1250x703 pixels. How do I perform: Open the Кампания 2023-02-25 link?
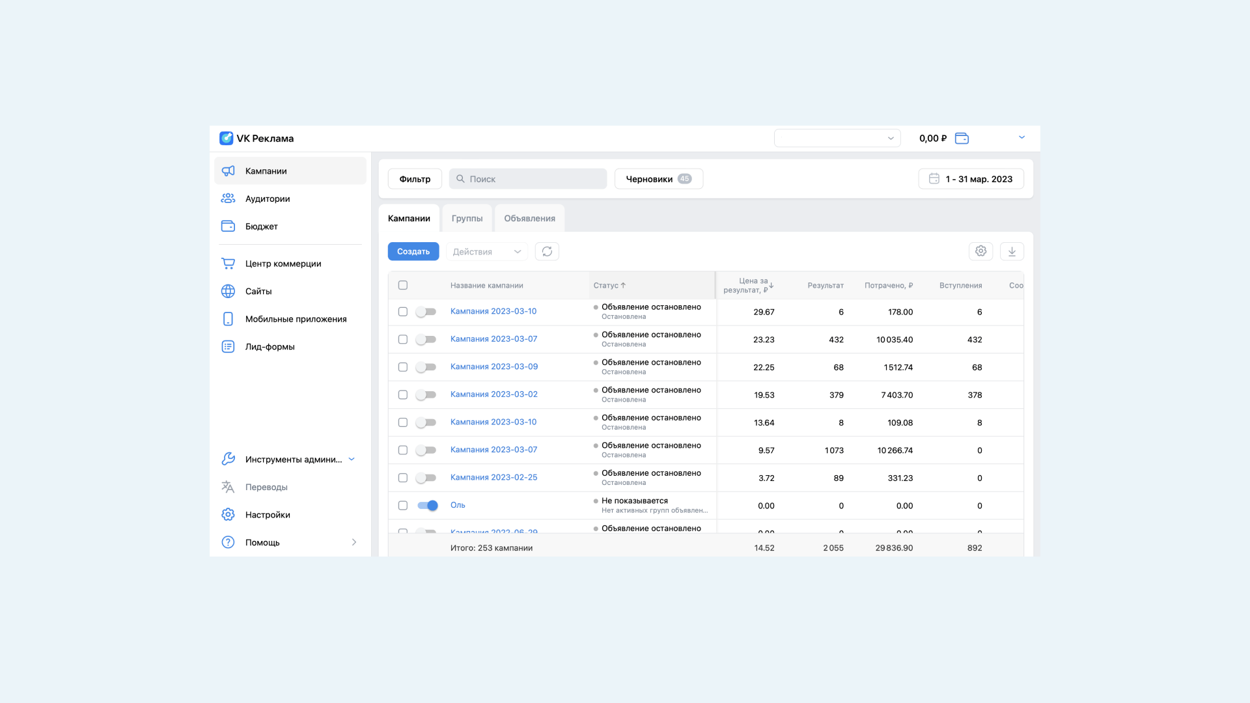(494, 477)
